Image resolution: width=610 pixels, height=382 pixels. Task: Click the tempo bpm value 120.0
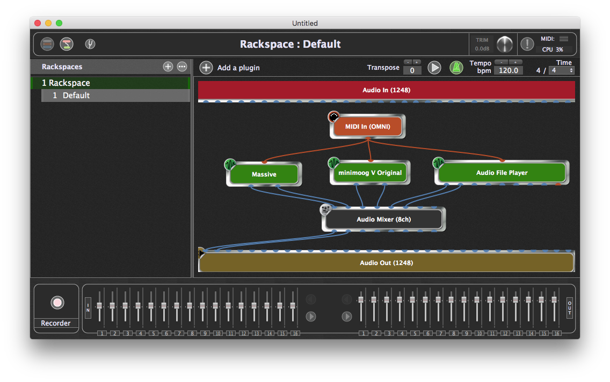click(x=509, y=70)
